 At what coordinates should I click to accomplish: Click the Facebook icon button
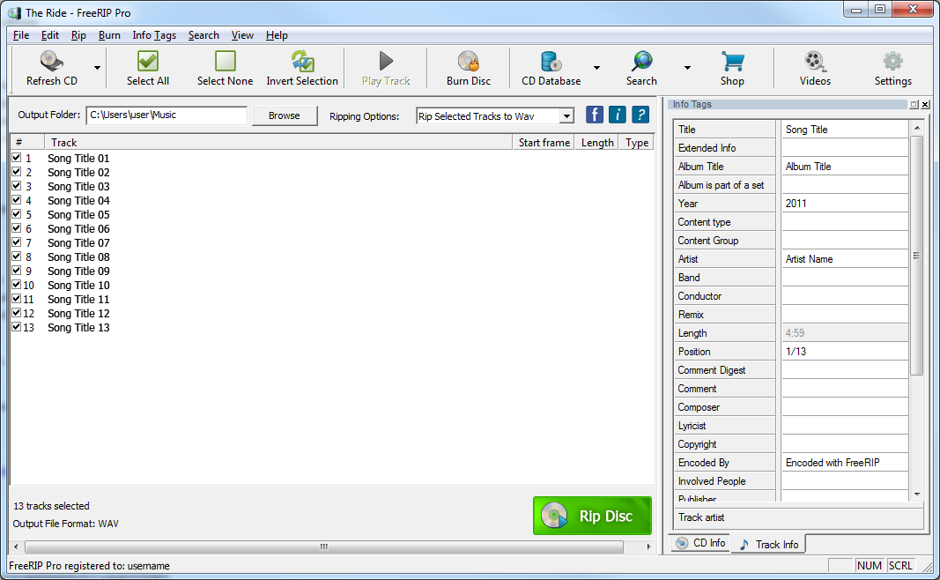coord(595,115)
